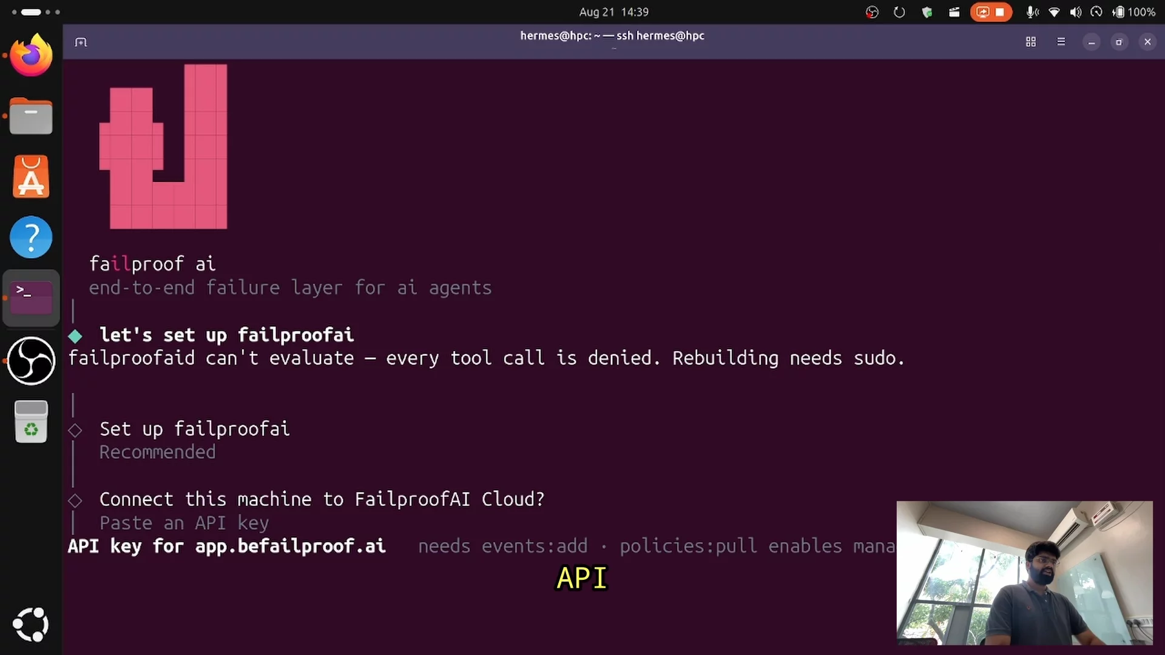Click the OBS tray icon in the top bar
1165x655 pixels.
(x=872, y=12)
